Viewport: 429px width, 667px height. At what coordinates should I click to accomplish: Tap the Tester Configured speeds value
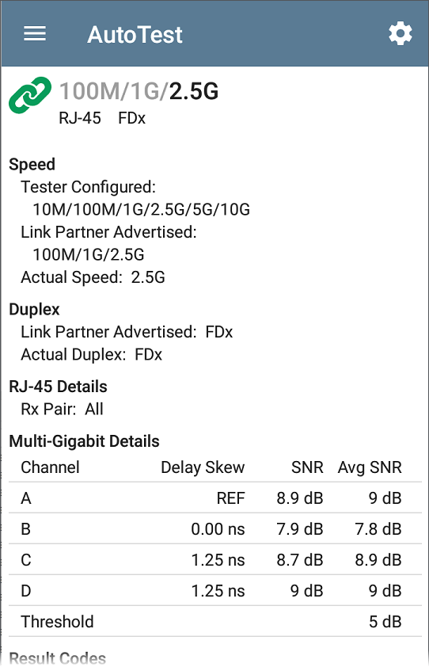(x=141, y=209)
